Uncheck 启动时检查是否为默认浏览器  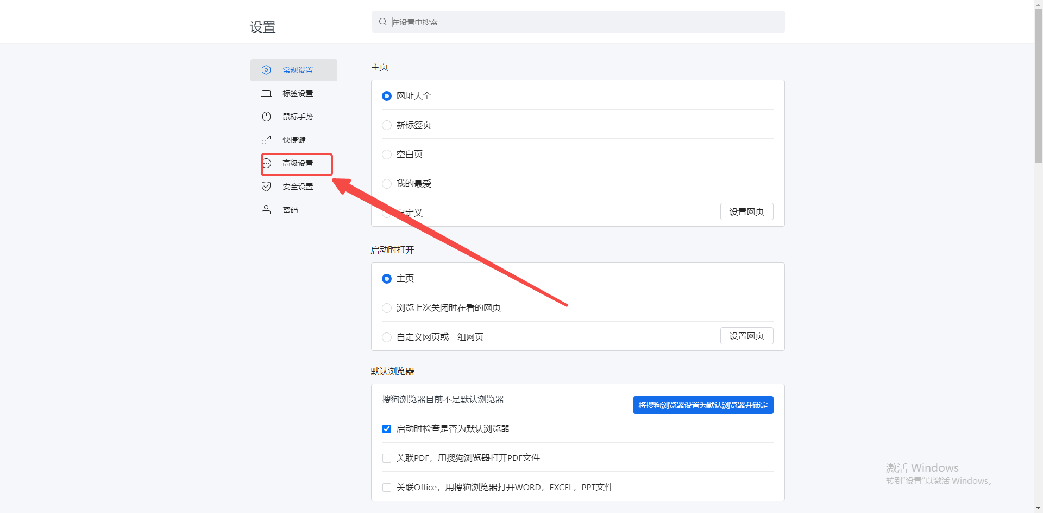(x=387, y=429)
